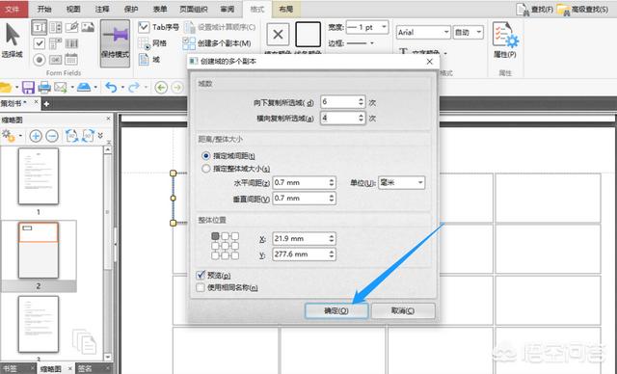
Task: Choose the OK push button field tool
Action: click(x=56, y=60)
